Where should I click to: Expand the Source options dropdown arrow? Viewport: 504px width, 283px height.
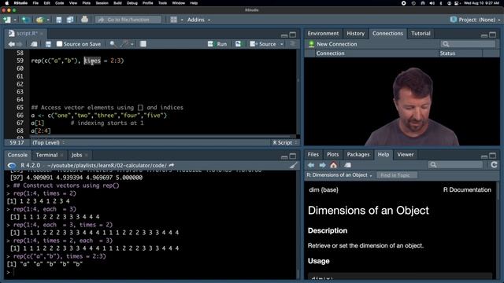point(282,44)
